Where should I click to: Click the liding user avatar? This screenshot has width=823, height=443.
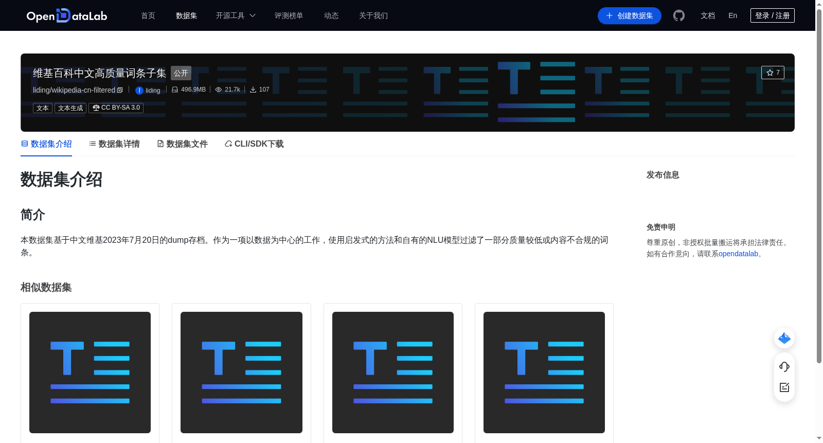tap(139, 91)
